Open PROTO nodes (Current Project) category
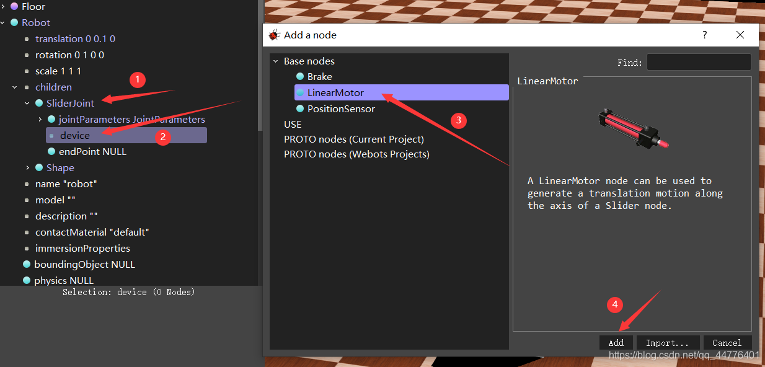765x367 pixels. (354, 139)
